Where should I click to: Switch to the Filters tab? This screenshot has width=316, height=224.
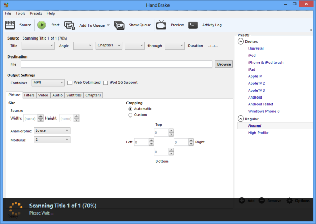point(29,95)
